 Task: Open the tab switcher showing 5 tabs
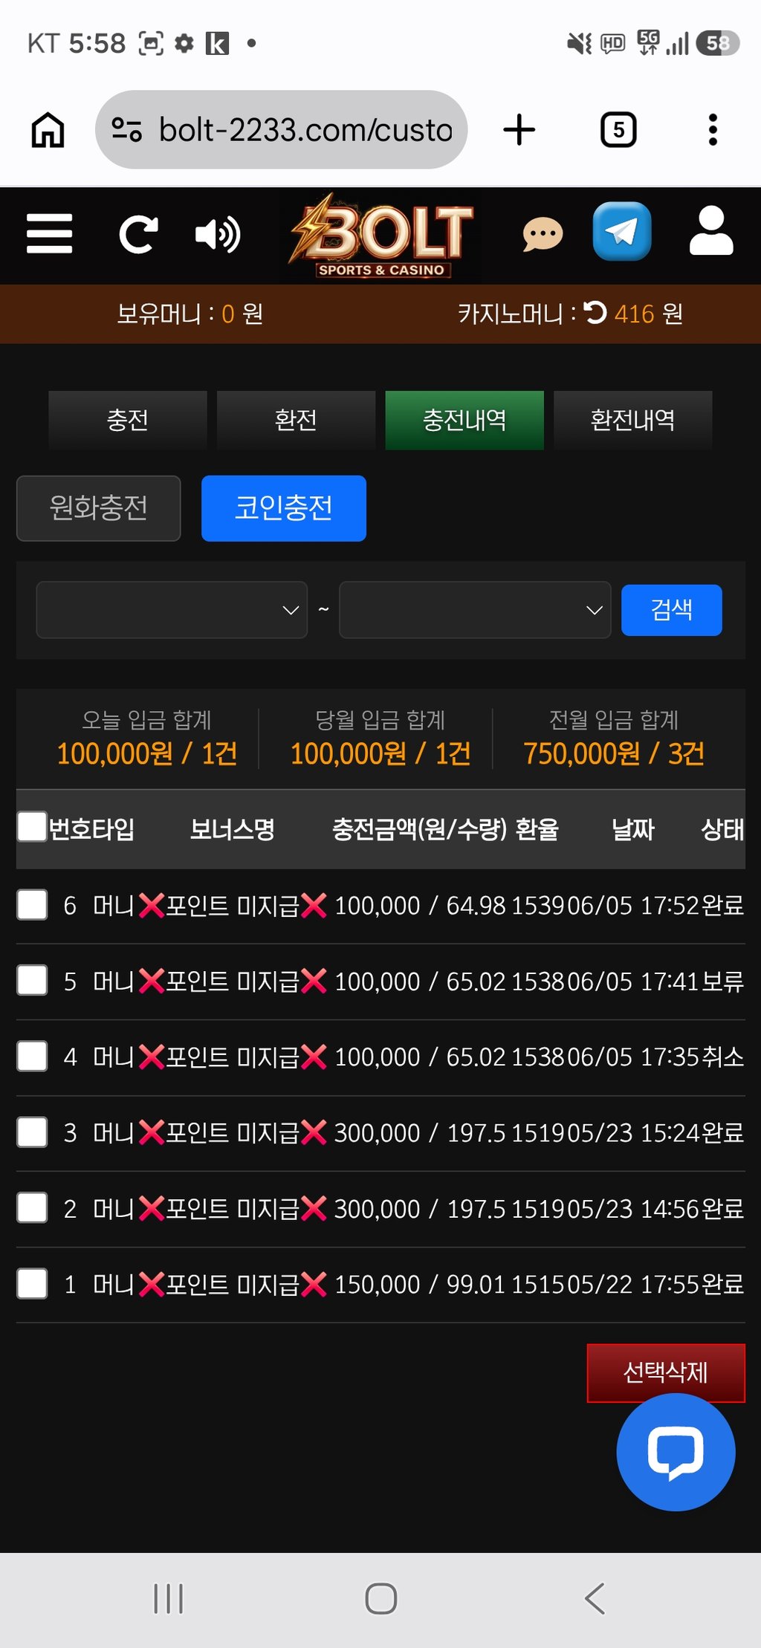pyautogui.click(x=618, y=130)
